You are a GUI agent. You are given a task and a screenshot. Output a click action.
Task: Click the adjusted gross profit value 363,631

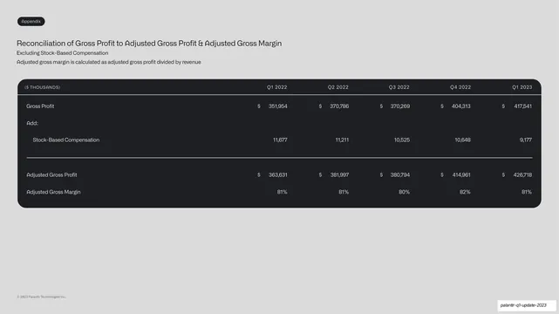277,175
